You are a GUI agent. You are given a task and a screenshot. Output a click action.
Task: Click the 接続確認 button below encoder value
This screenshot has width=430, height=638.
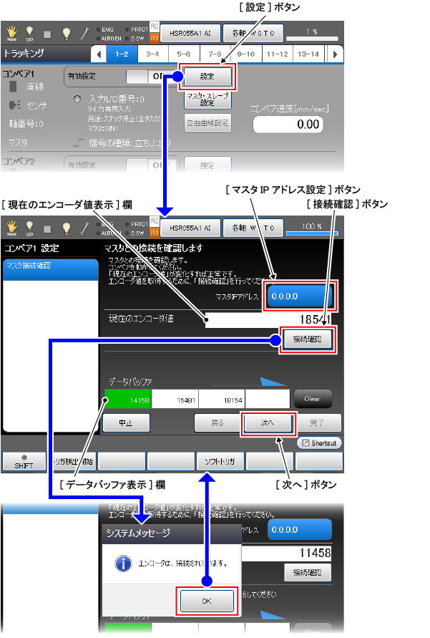(x=308, y=339)
